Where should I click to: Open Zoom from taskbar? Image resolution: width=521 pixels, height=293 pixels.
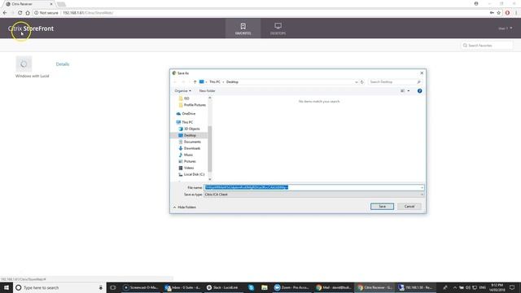[291, 287]
